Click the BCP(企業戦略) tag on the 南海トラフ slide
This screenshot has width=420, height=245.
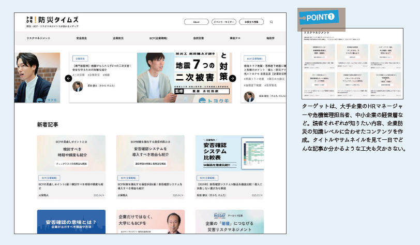(x=254, y=59)
